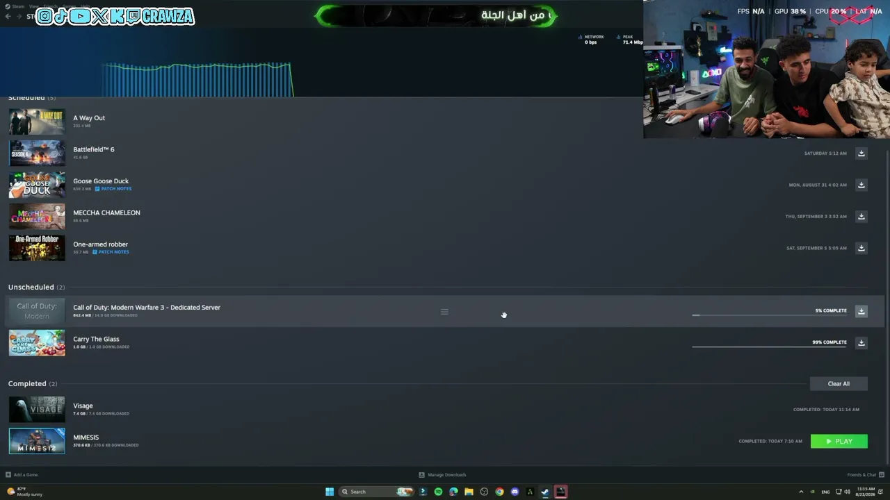Open the Visage thumbnail
This screenshot has height=500, width=890.
37,410
